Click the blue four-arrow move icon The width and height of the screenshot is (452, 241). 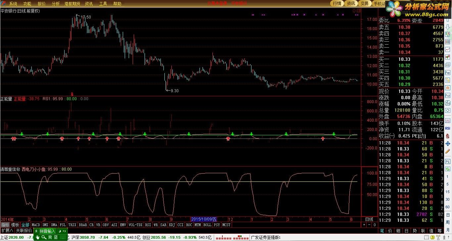[447, 144]
